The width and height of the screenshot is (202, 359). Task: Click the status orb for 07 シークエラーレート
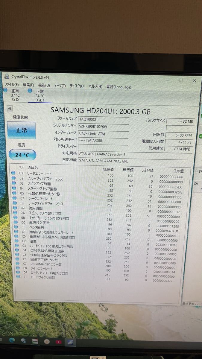14,198
